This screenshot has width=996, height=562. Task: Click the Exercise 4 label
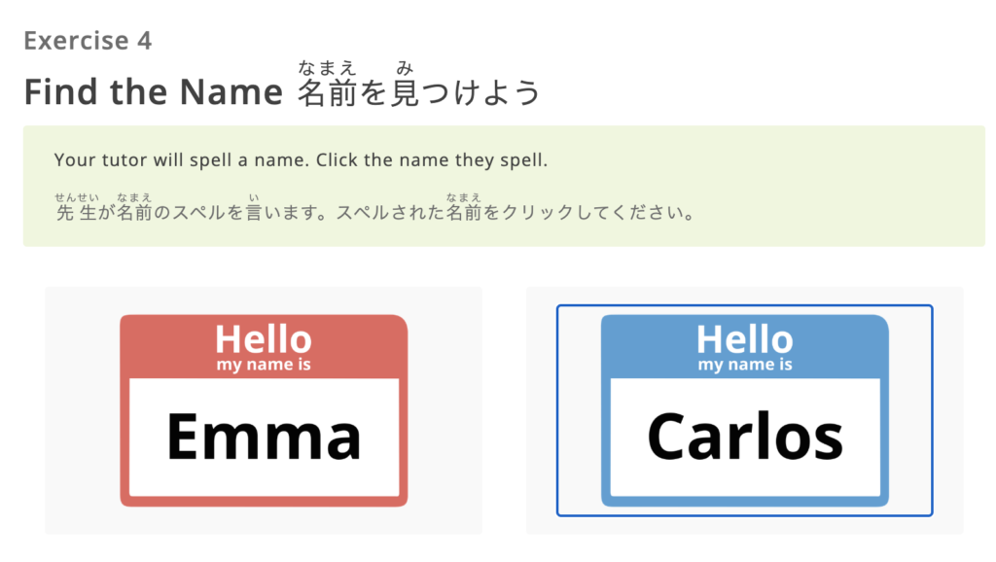[x=89, y=41]
